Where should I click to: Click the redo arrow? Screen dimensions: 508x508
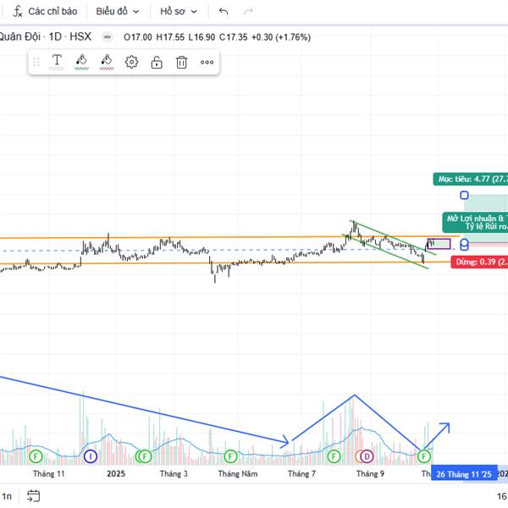click(248, 11)
